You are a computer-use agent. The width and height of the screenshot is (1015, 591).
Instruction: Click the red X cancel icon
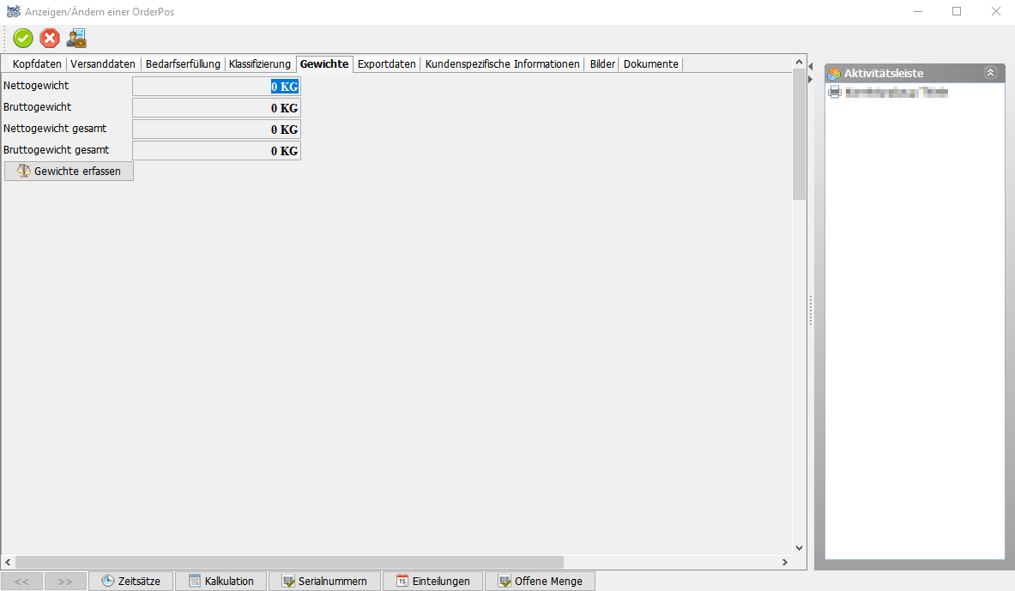(50, 39)
